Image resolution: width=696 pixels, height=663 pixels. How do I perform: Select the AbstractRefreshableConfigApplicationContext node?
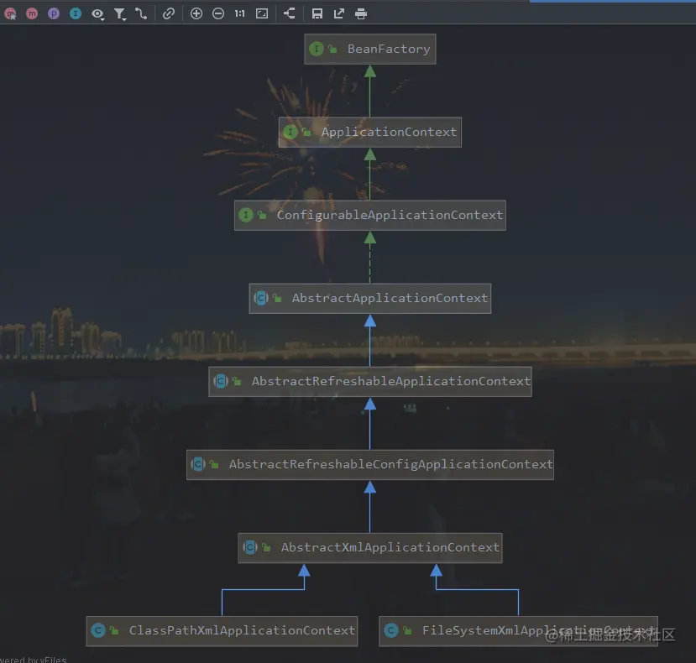(x=370, y=465)
